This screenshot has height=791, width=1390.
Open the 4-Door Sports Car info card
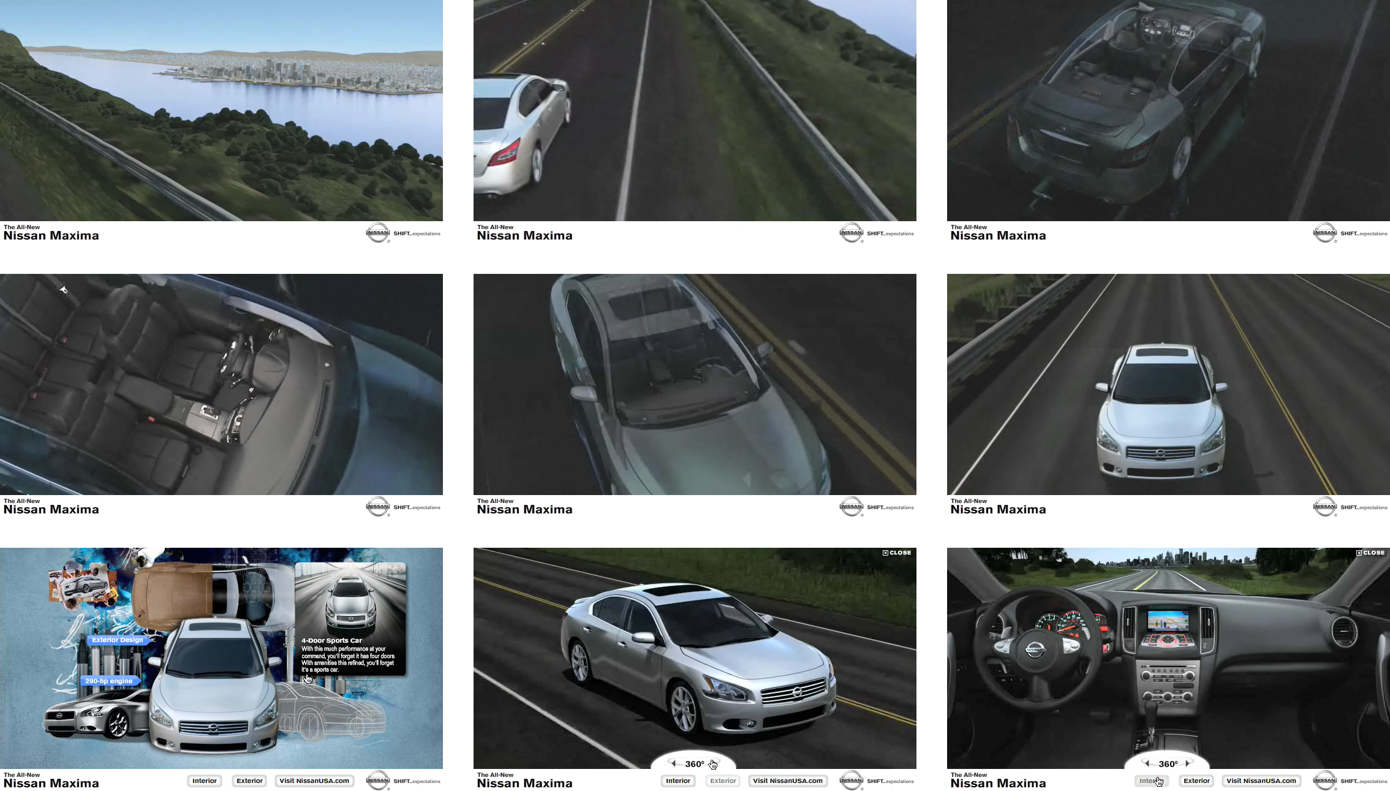350,619
